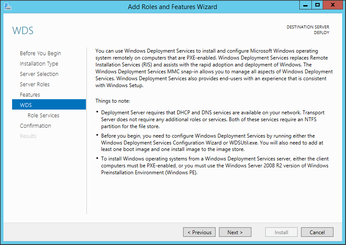346x245 pixels.
Task: Navigate to the Confirmation step
Action: pyautogui.click(x=35, y=126)
